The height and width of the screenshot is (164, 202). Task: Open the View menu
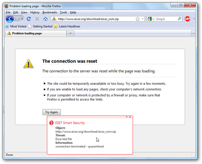(x=24, y=12)
